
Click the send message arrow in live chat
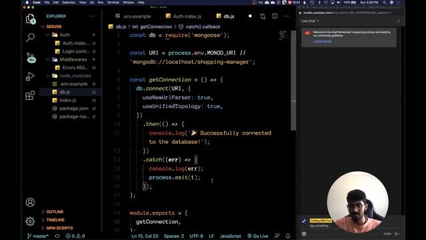pos(397,234)
